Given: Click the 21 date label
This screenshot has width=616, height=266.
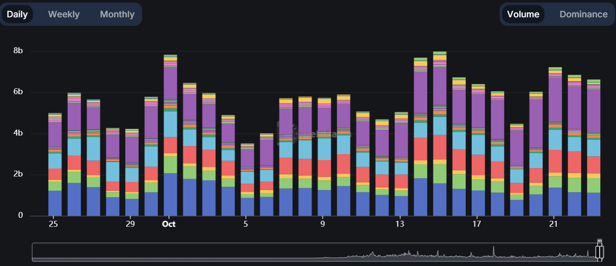Looking at the screenshot, I should coord(553,224).
